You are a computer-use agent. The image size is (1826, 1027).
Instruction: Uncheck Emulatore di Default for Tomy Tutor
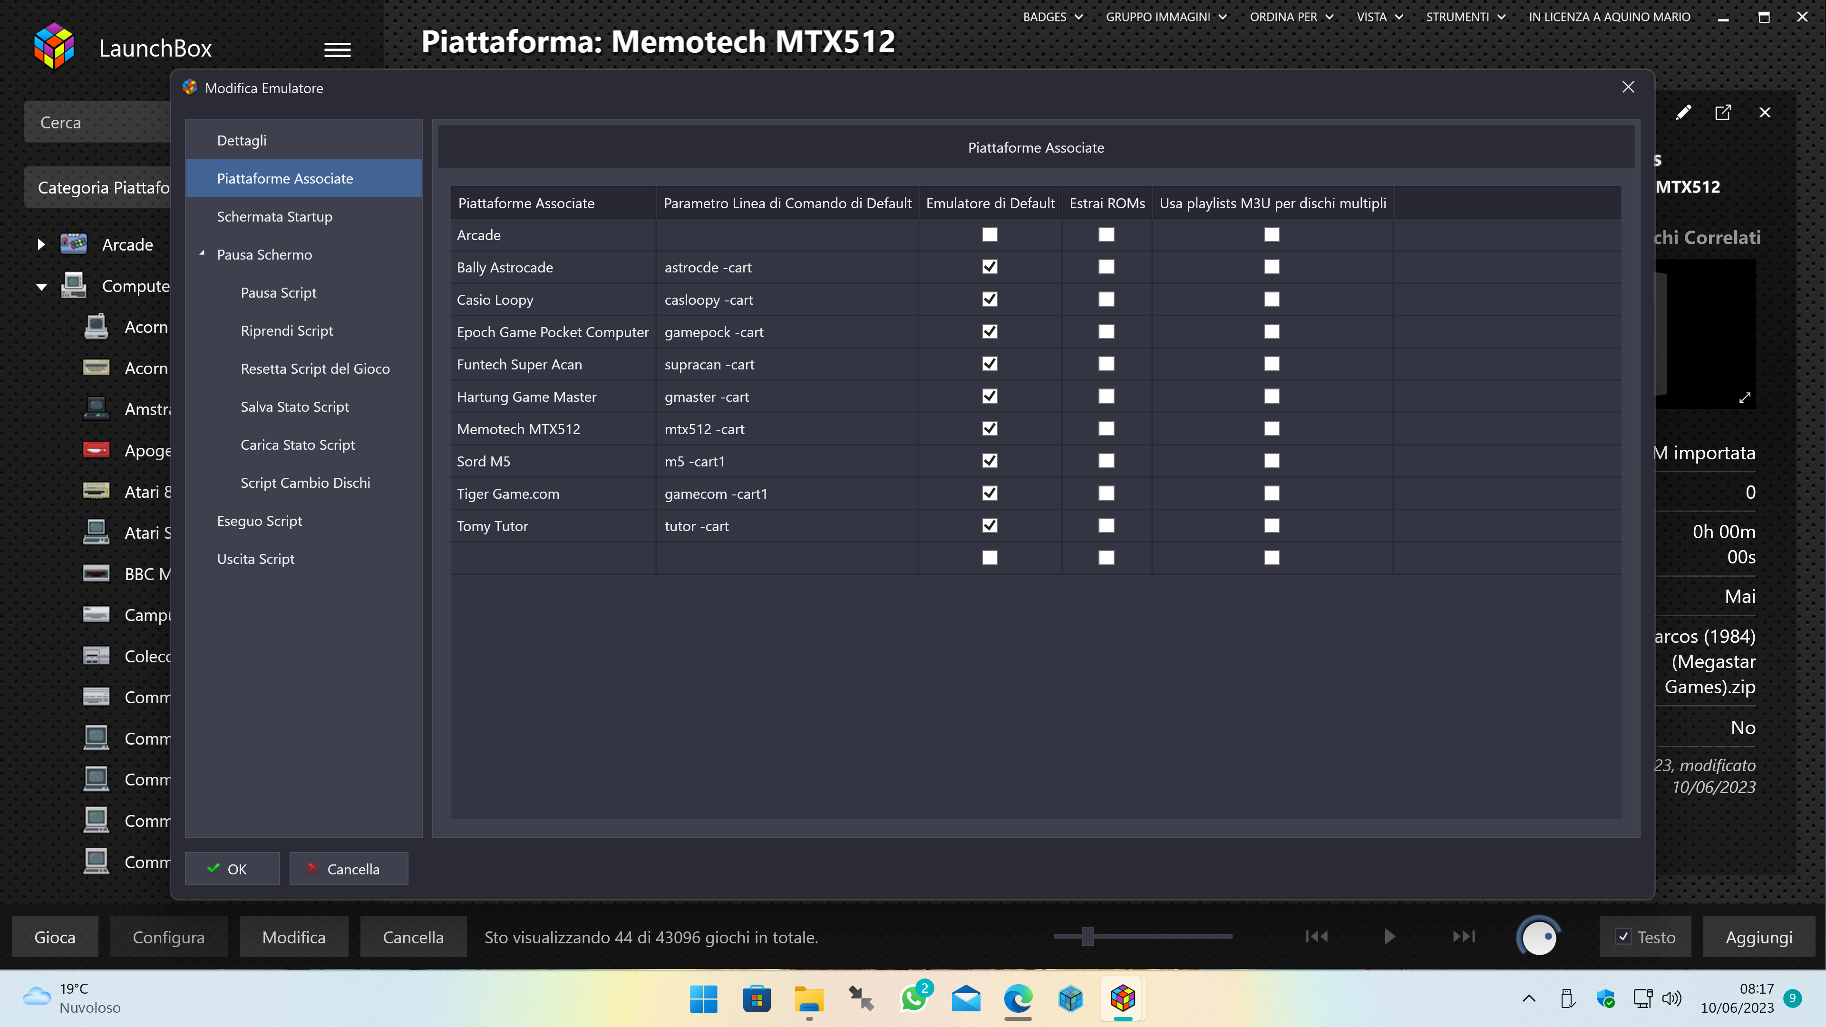click(x=990, y=525)
